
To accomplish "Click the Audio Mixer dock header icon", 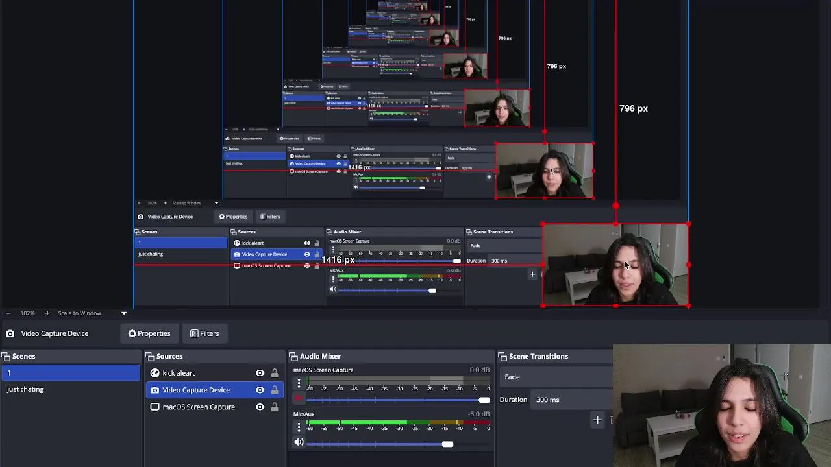I will (293, 356).
